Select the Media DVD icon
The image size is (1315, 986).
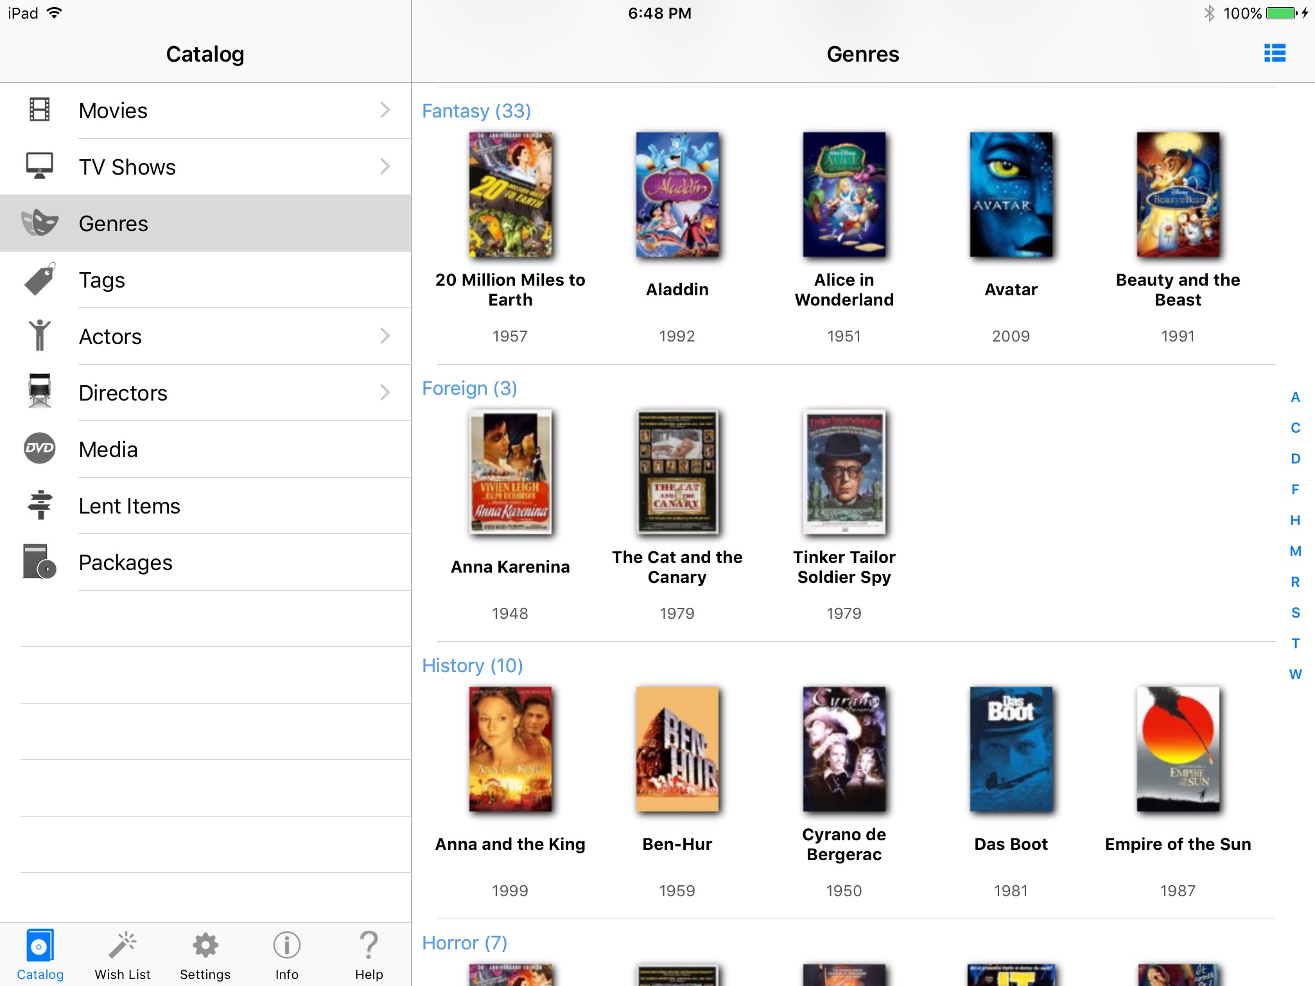[40, 448]
